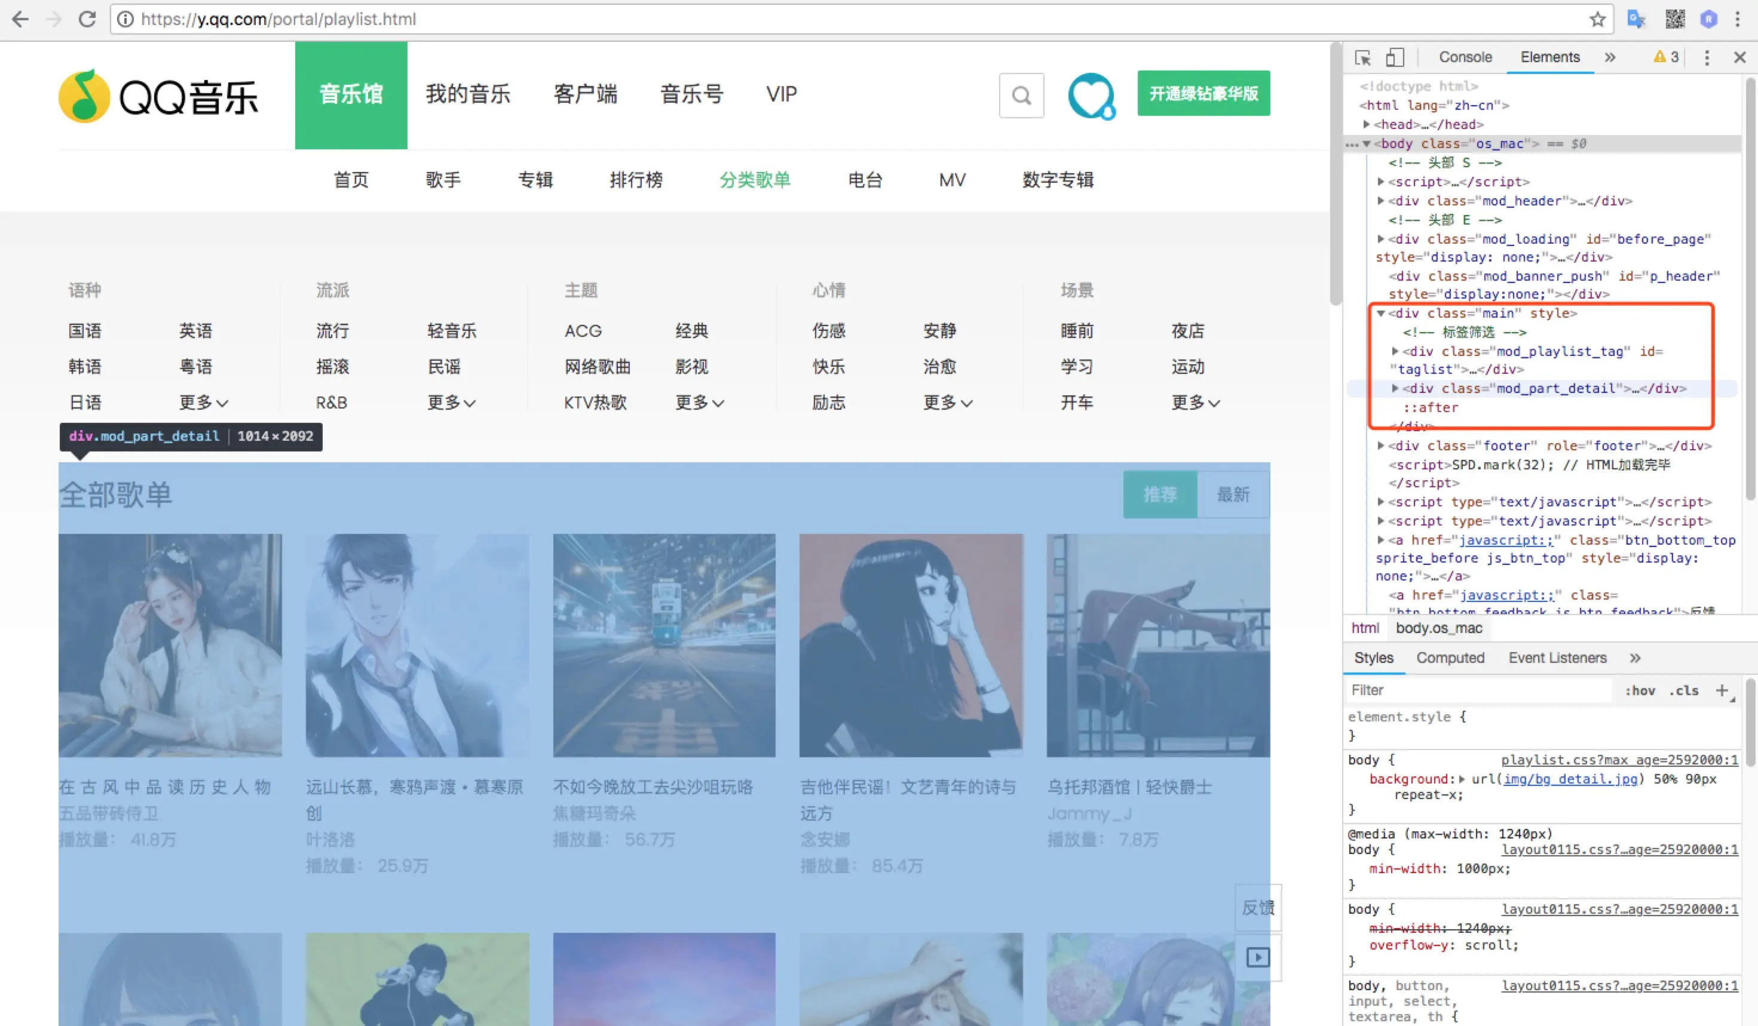Open the 更多 dropdown under 语种
The image size is (1758, 1026).
[203, 402]
